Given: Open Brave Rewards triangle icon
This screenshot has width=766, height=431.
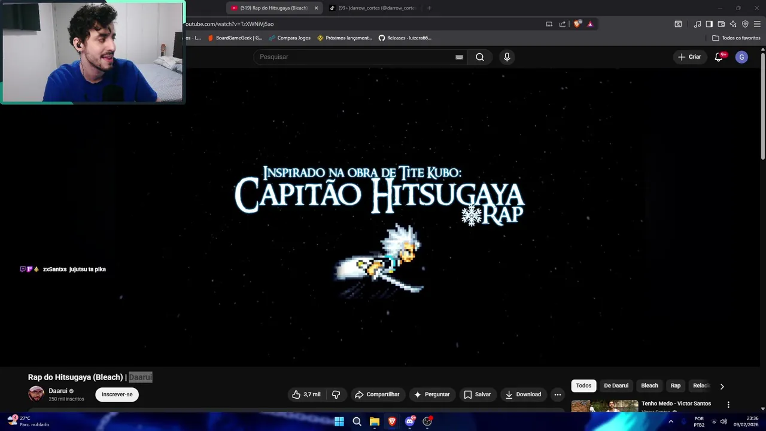Looking at the screenshot, I should tap(590, 24).
